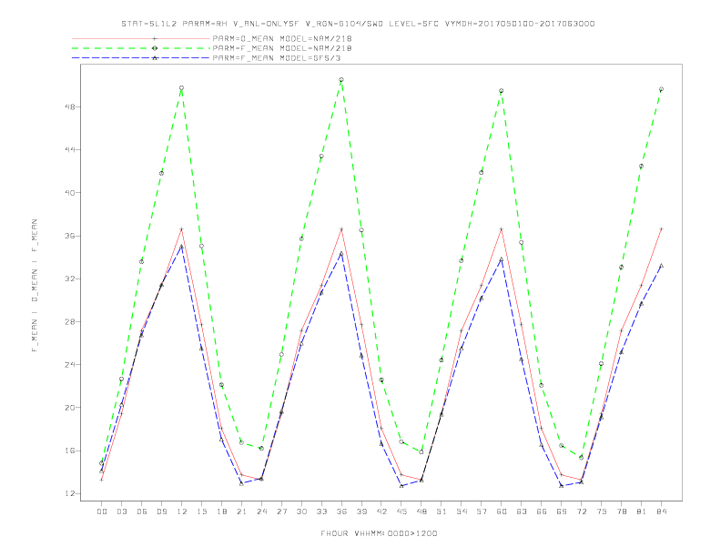Click x-axis forecast hour label 81
Viewport: 721px width, 557px height.
pos(642,511)
